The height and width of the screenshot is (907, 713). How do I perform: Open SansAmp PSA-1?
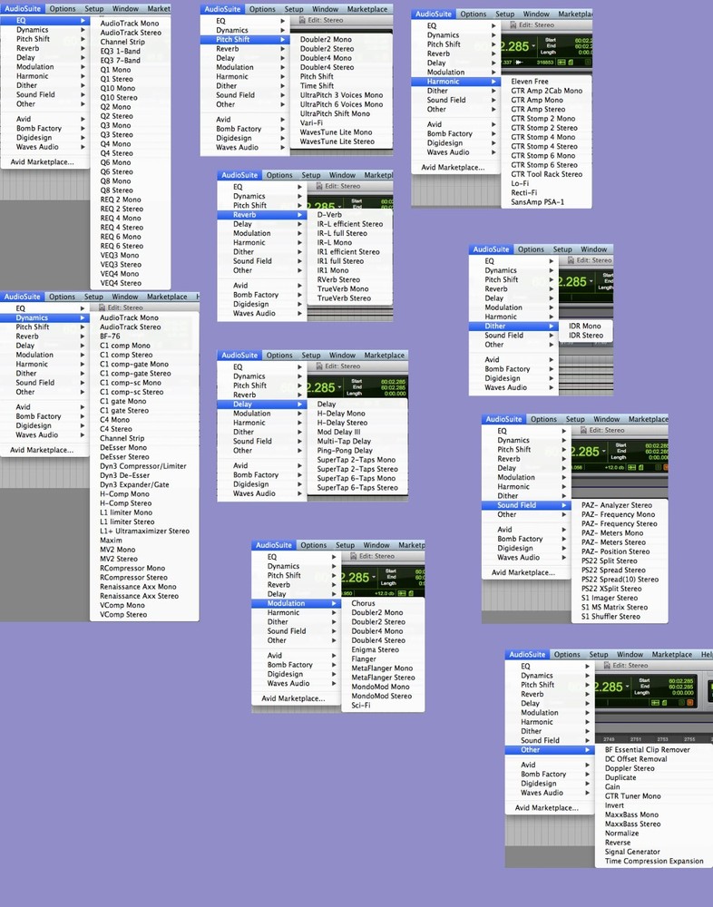click(x=538, y=202)
